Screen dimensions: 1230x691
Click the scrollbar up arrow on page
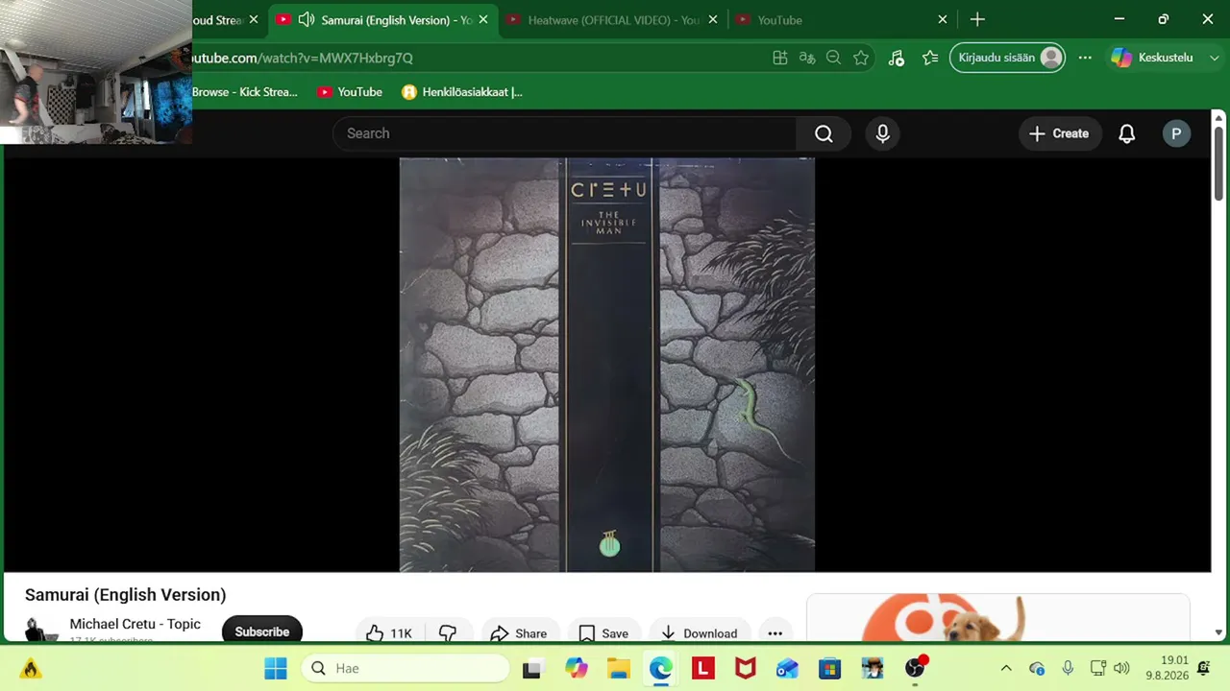tap(1218, 117)
